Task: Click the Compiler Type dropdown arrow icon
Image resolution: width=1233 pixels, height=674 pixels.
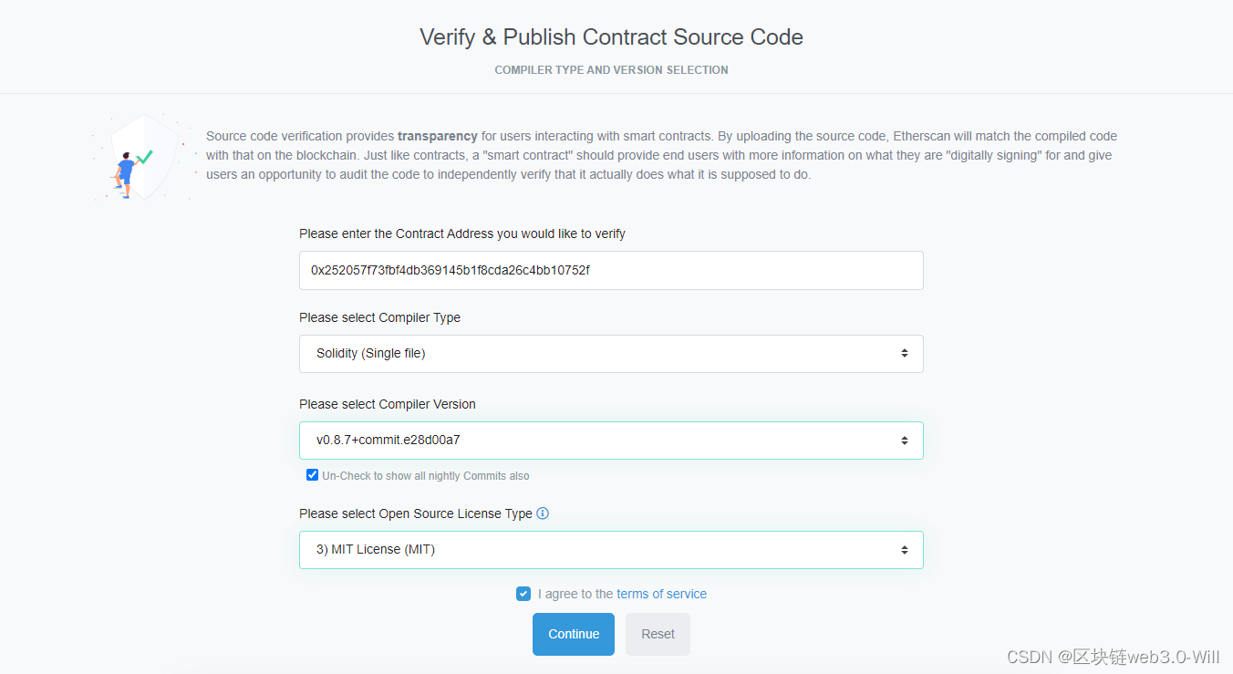Action: point(904,353)
